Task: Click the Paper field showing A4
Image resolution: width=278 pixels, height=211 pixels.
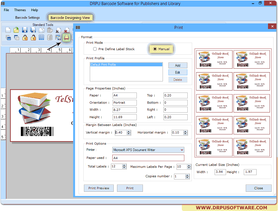Action: 125,95
